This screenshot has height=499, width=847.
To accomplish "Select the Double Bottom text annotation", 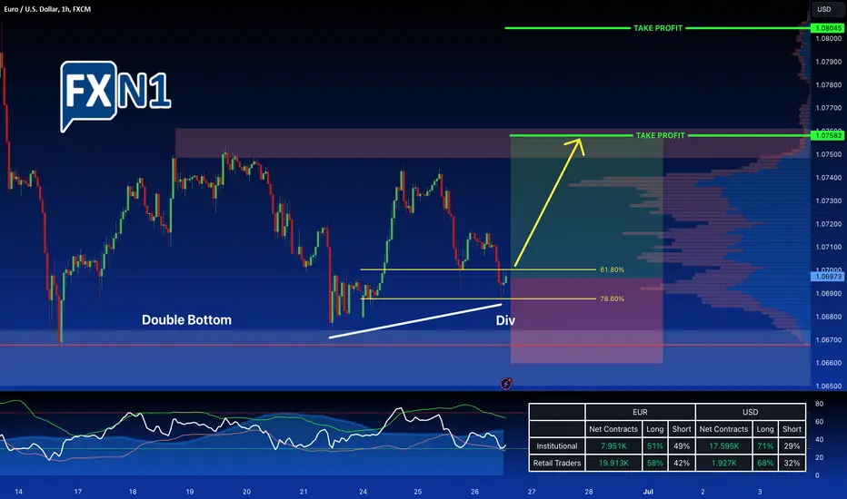I will (x=186, y=320).
